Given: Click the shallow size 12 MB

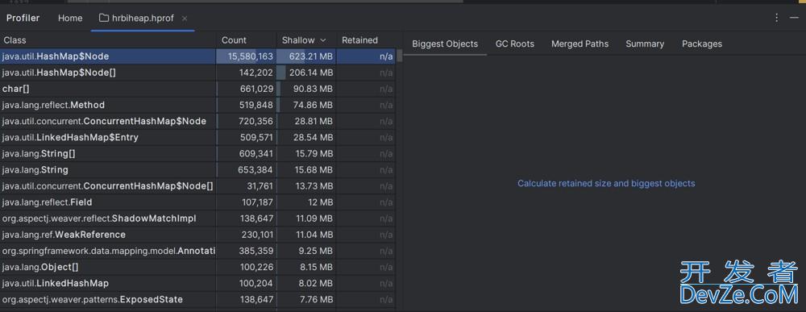Looking at the screenshot, I should pyautogui.click(x=320, y=202).
